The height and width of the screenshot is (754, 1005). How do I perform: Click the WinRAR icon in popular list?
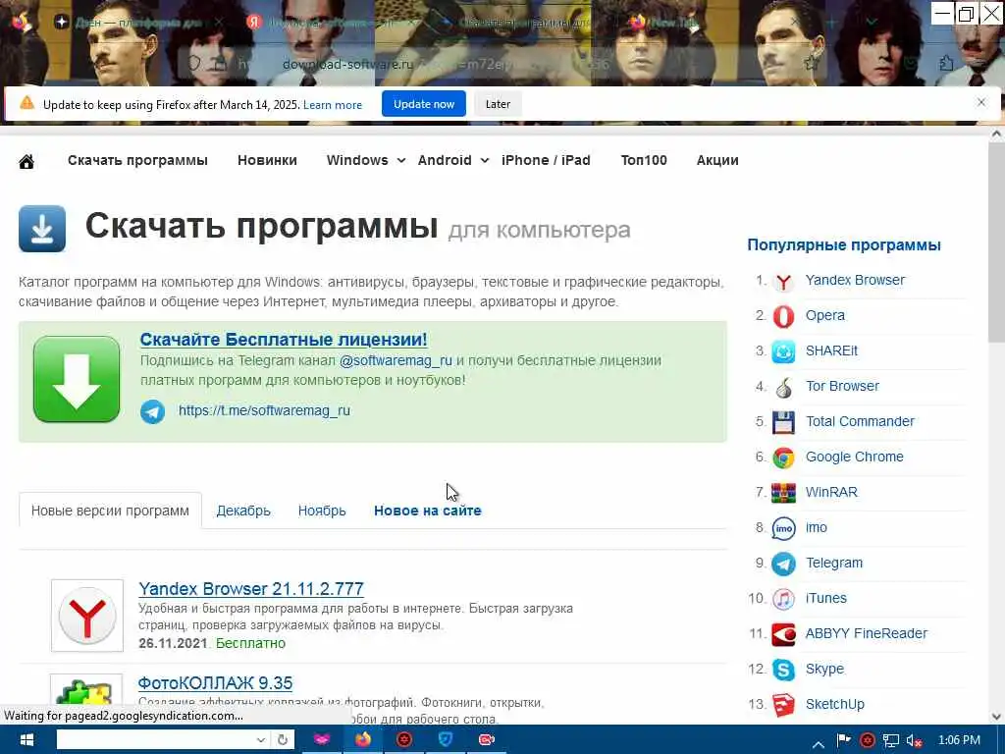tap(783, 493)
